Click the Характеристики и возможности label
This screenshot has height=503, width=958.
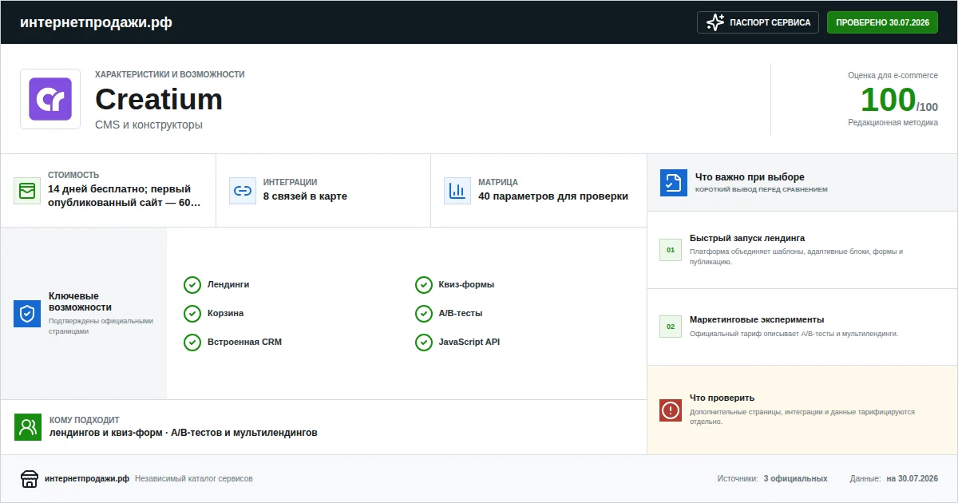[x=170, y=74]
